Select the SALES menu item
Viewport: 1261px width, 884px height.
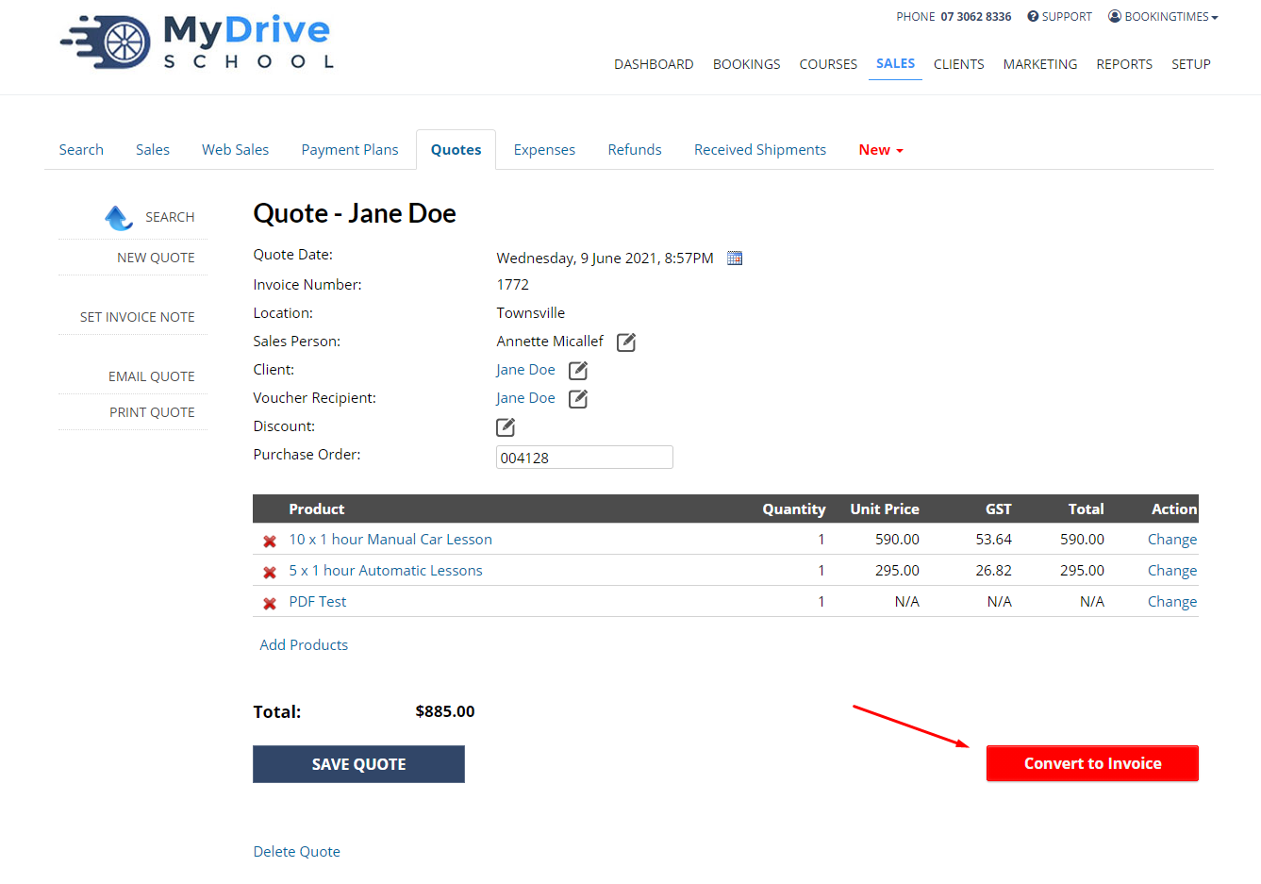[x=895, y=63]
